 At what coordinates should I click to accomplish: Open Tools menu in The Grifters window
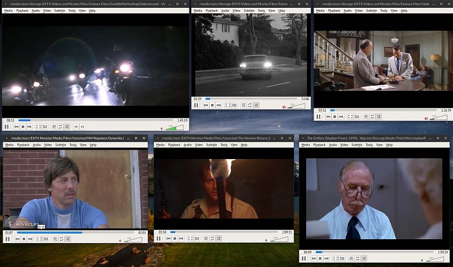[369, 145]
